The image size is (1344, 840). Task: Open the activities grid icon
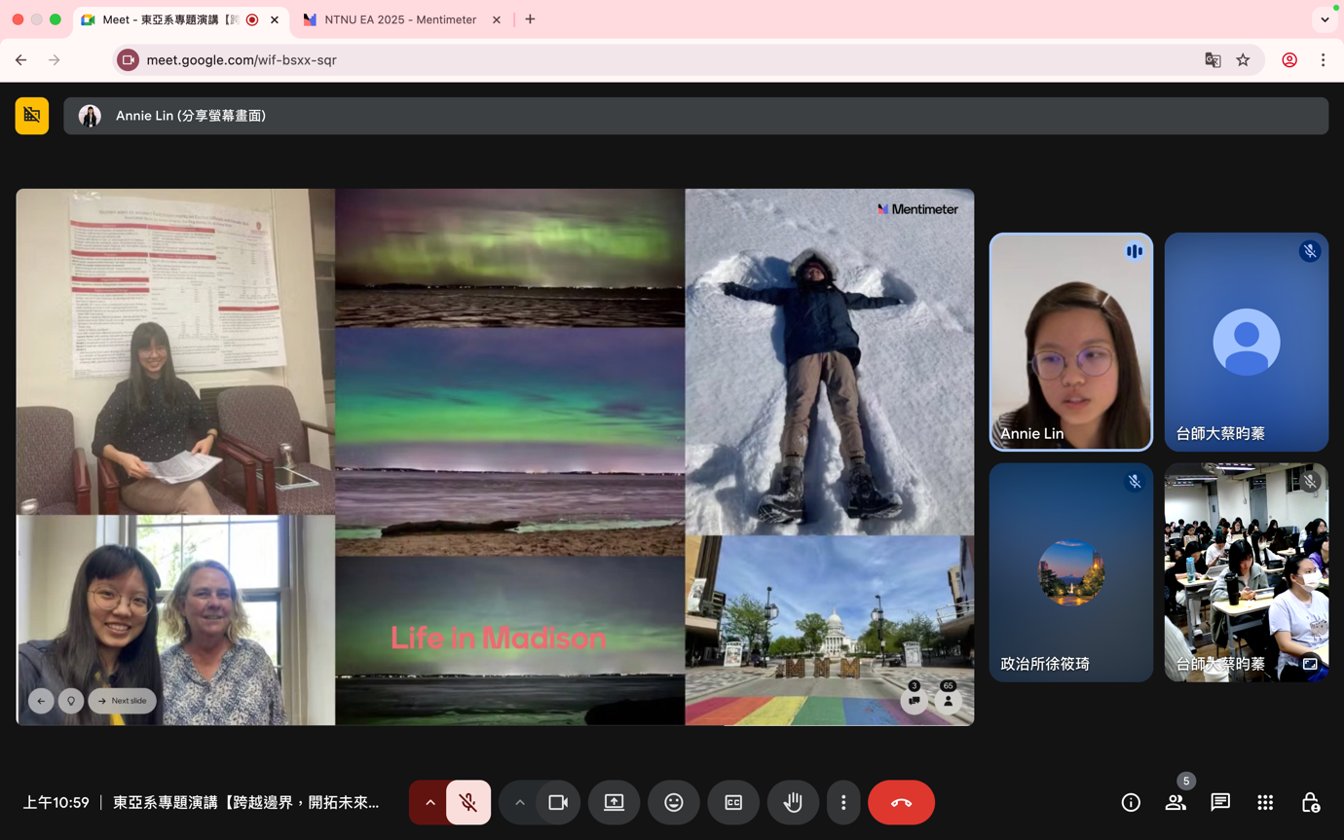click(x=1265, y=803)
